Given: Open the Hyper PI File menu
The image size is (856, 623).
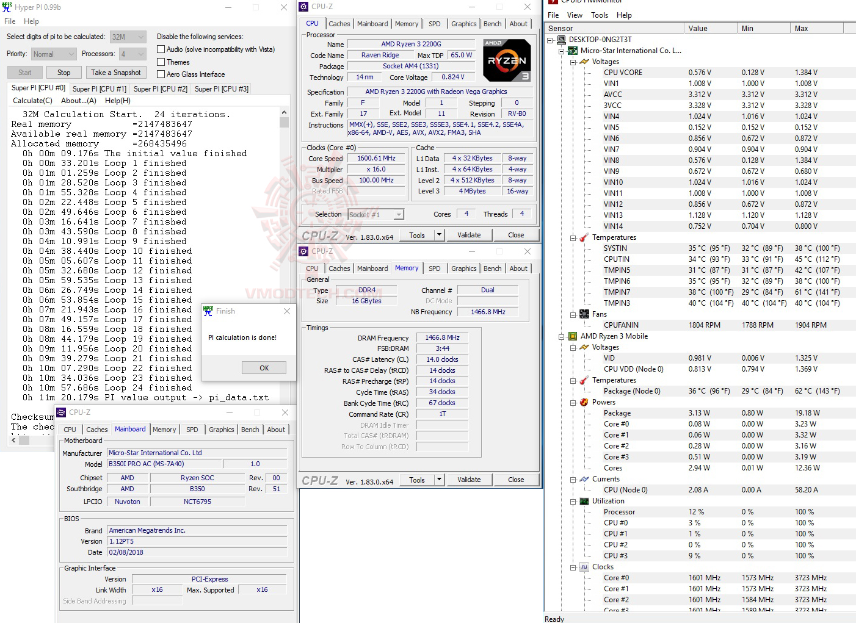Looking at the screenshot, I should 10,21.
